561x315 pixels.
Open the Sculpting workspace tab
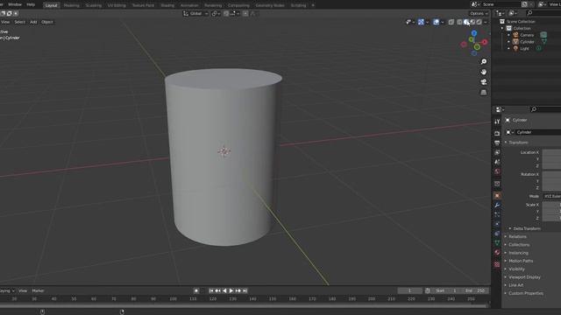[94, 5]
